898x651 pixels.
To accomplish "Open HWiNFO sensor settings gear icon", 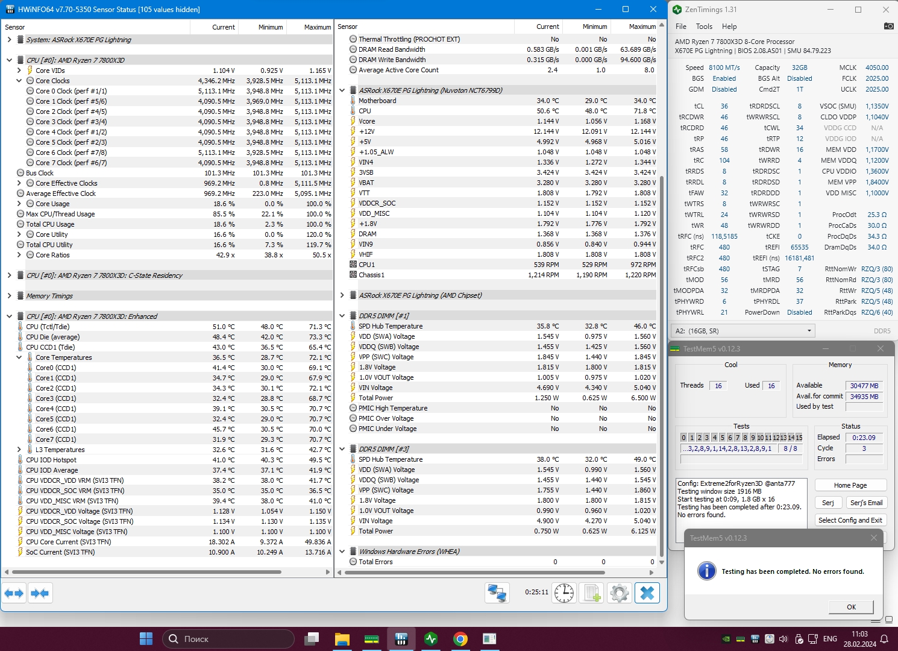I will (619, 593).
